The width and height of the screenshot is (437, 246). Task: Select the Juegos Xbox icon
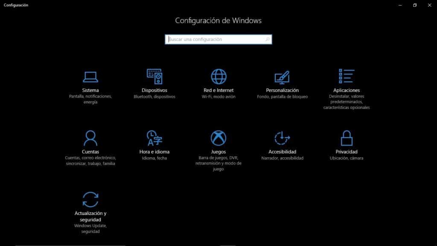(x=218, y=138)
